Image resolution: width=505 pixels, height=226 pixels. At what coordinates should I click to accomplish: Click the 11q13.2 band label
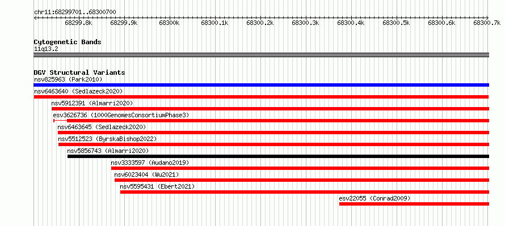pos(46,49)
